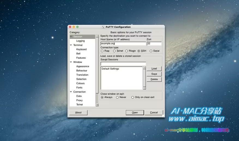Select Default Settings in saved sessions list
The image size is (239, 141).
[x=110, y=69]
